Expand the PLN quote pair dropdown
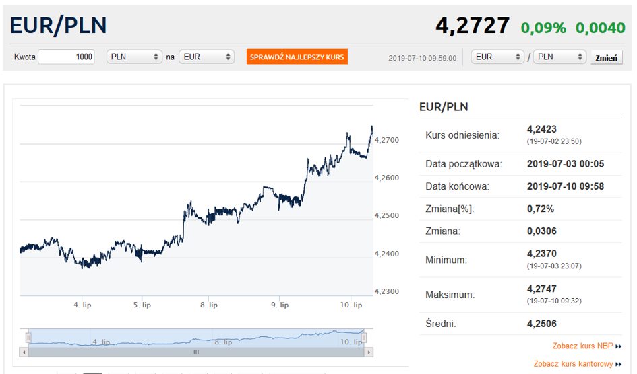This screenshot has width=637, height=374. pos(559,57)
